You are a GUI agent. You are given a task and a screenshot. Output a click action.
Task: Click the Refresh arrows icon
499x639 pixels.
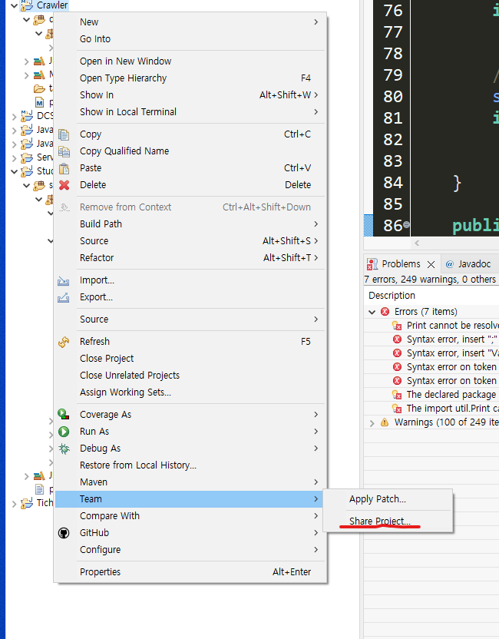pyautogui.click(x=64, y=342)
